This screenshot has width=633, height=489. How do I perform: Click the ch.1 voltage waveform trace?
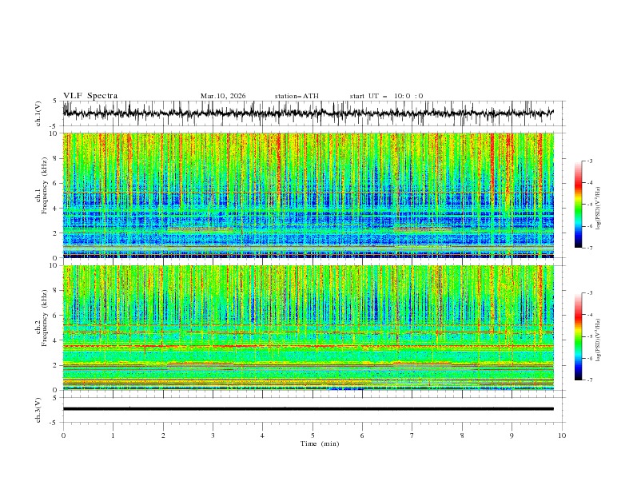click(308, 113)
